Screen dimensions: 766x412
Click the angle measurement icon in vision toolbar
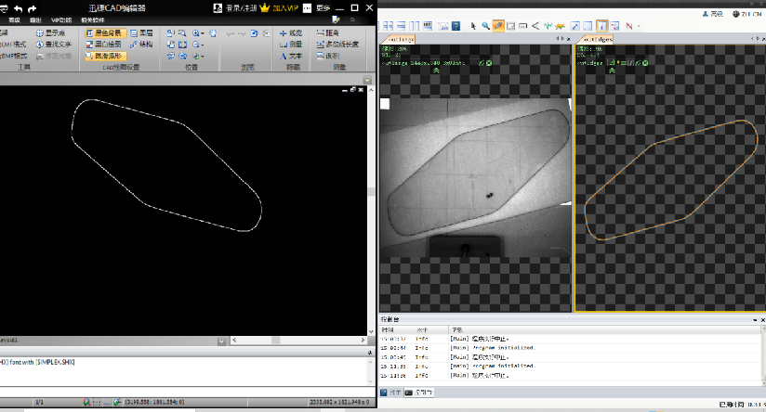(x=535, y=26)
